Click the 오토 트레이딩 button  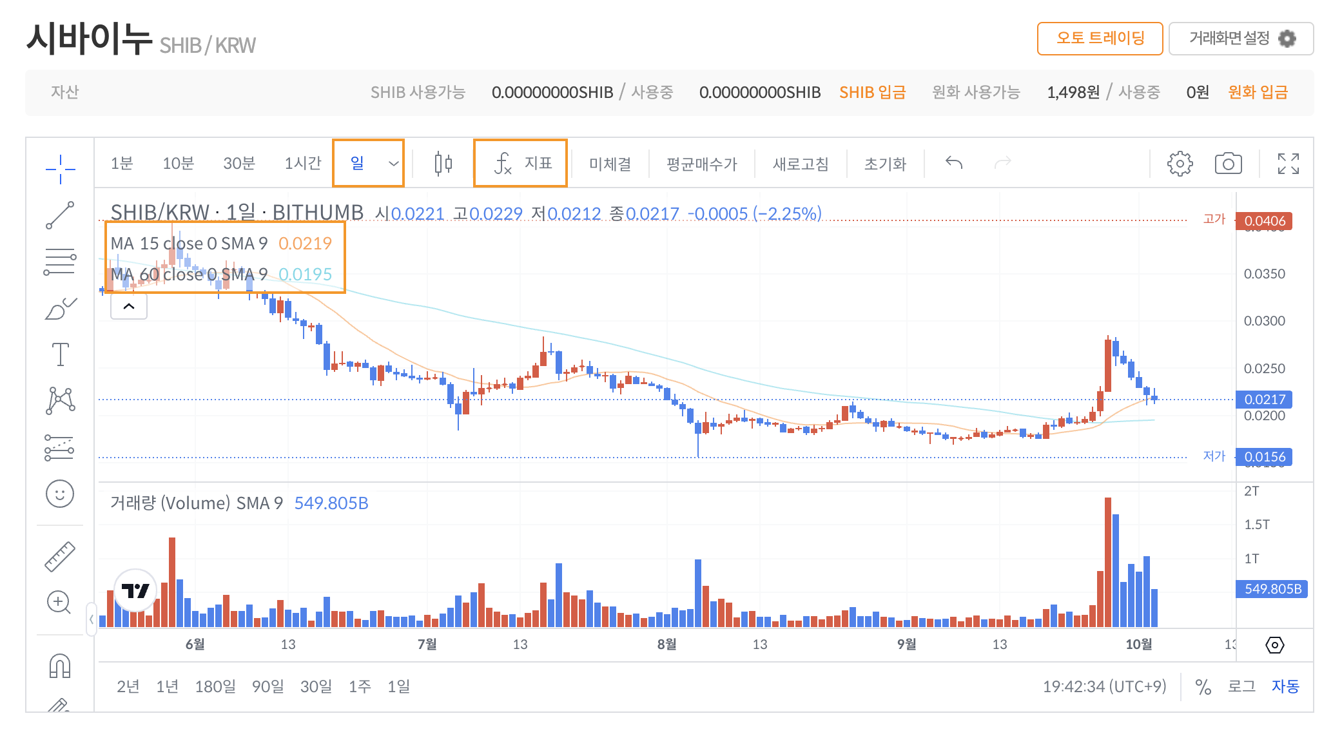[1100, 39]
